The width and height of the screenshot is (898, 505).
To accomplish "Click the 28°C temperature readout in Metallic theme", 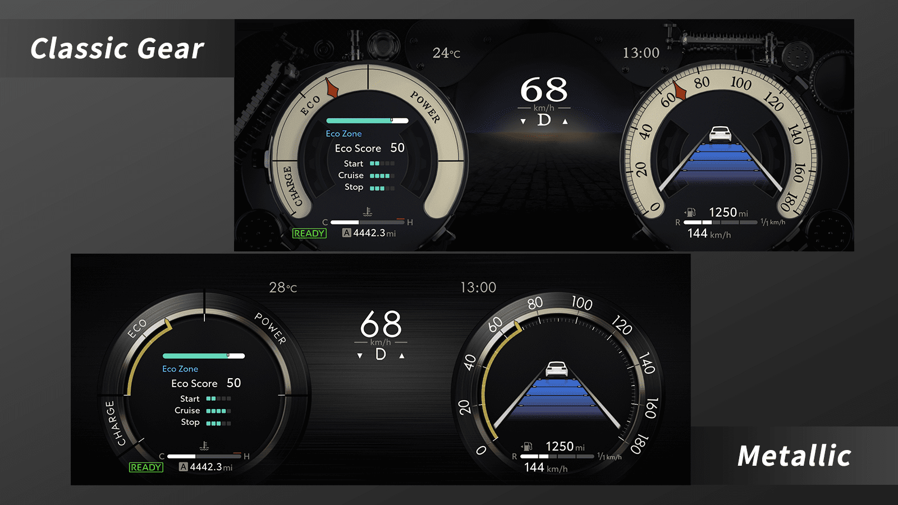I will coord(283,288).
